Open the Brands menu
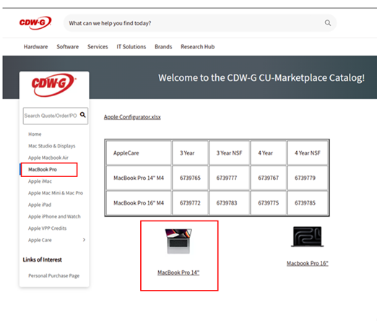Image resolution: width=377 pixels, height=321 pixels. click(163, 47)
